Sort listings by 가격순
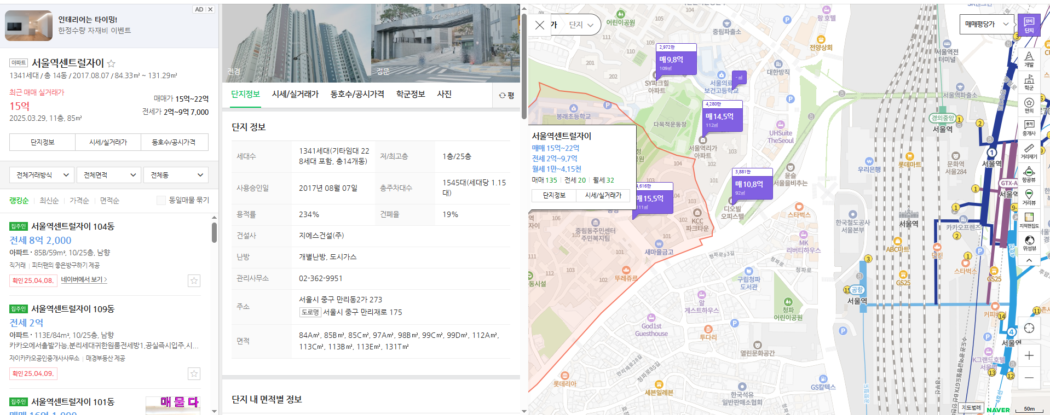1050x415 pixels. pos(79,201)
